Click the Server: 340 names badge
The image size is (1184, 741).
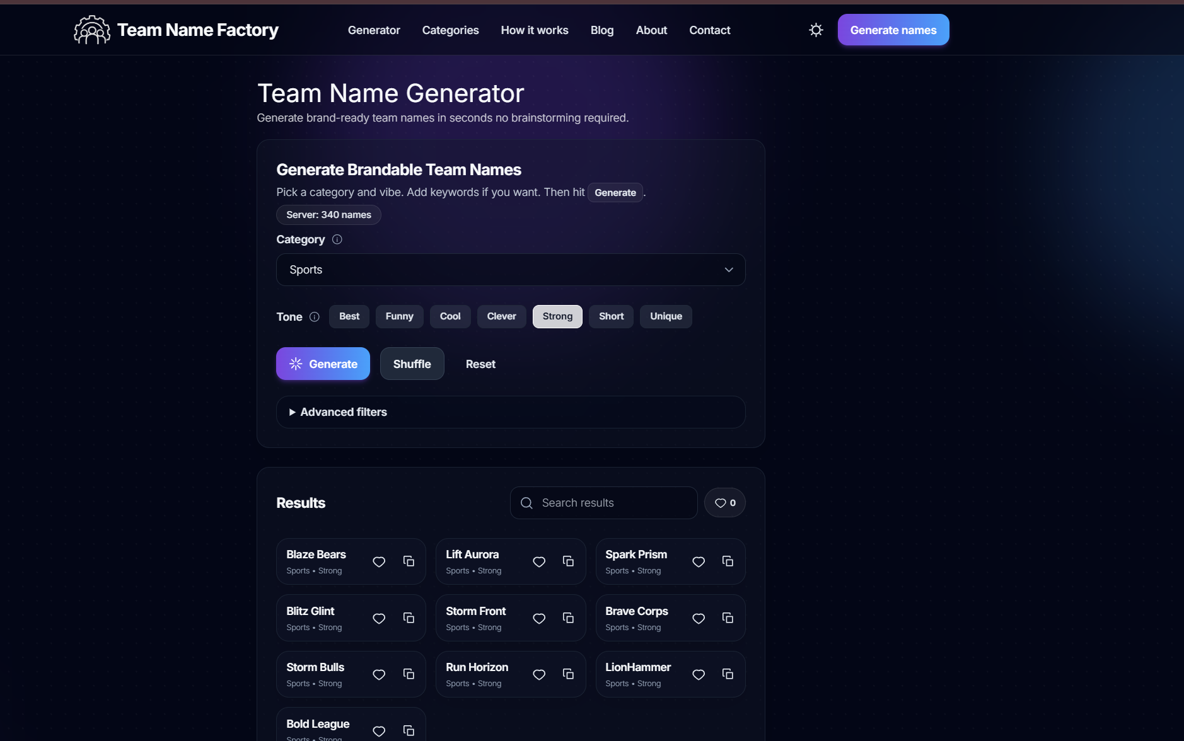coord(328,215)
